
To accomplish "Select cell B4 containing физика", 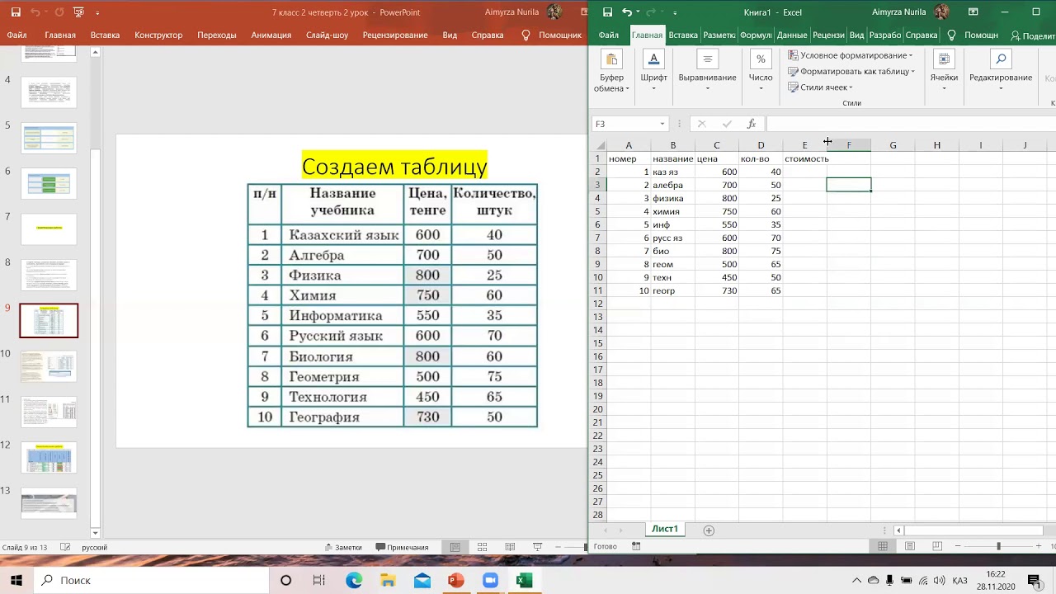I will (672, 198).
